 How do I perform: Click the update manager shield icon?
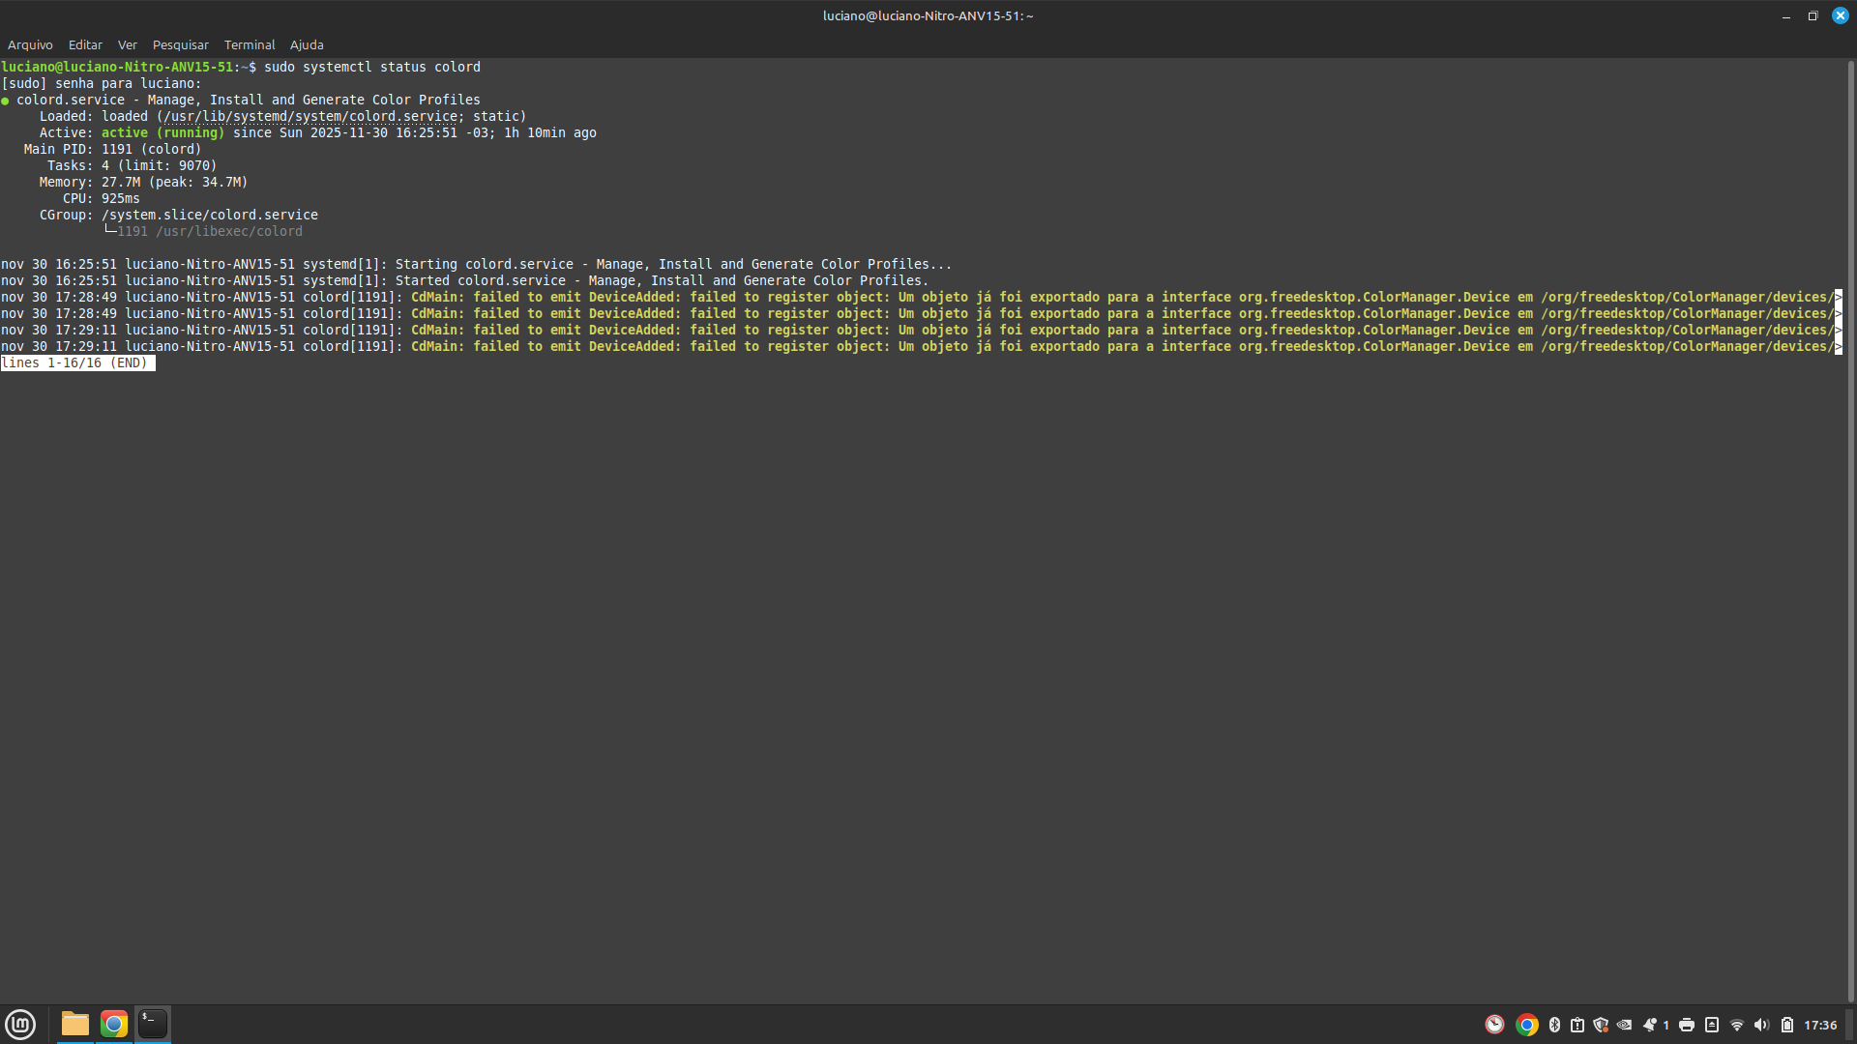[1601, 1025]
